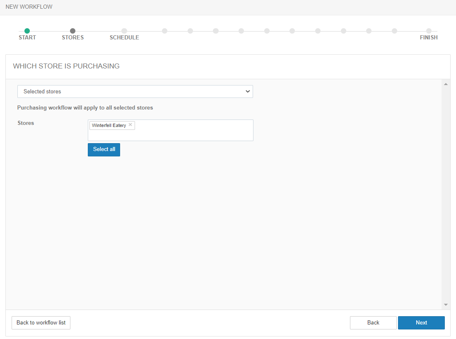Click the STORES step dot
The width and height of the screenshot is (456, 339).
pos(73,31)
